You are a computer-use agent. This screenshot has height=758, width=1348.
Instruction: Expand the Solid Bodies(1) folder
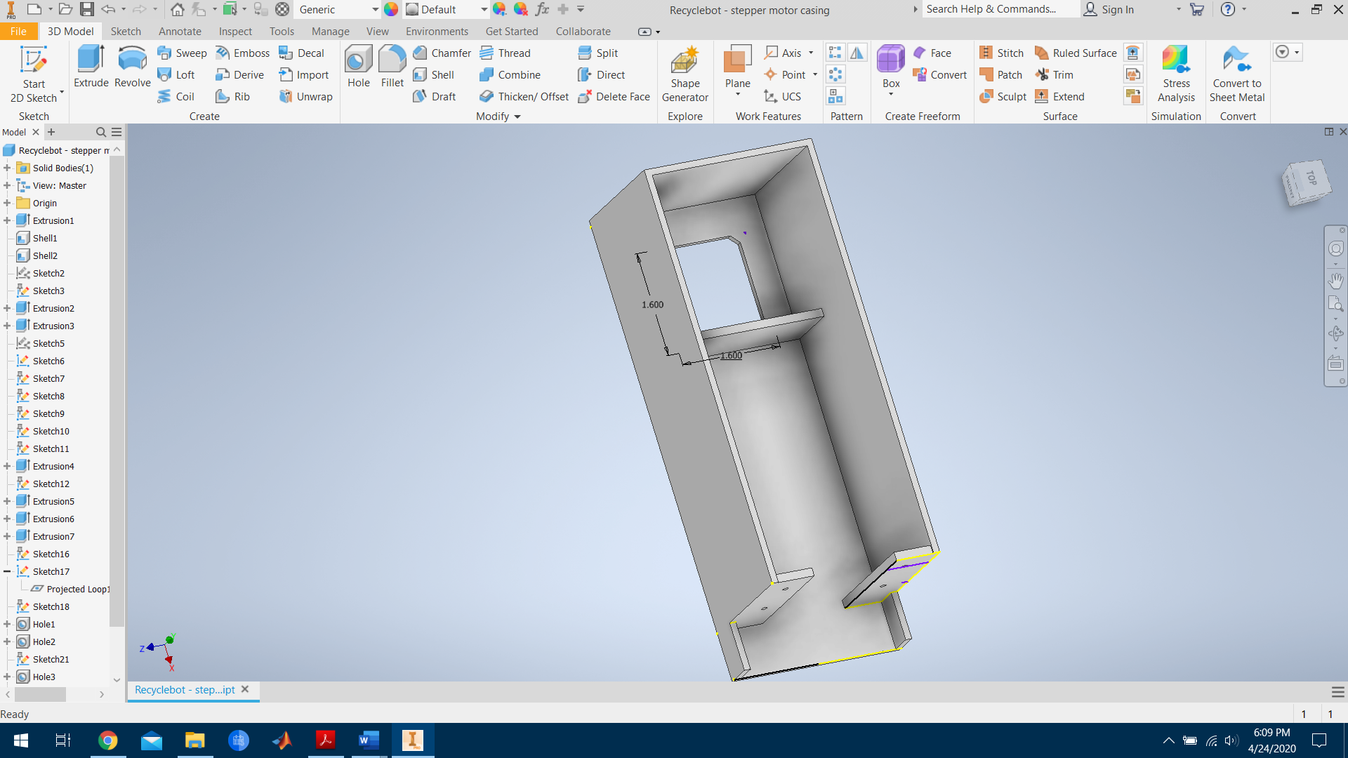click(7, 168)
